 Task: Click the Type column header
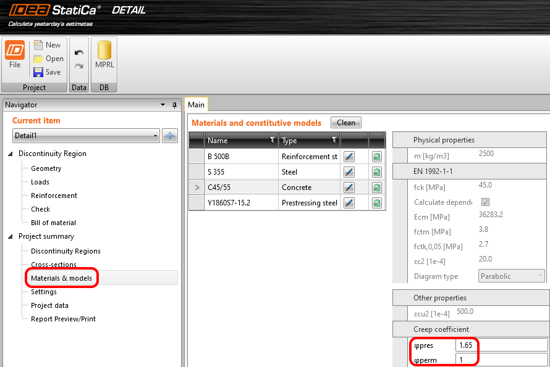click(x=310, y=141)
